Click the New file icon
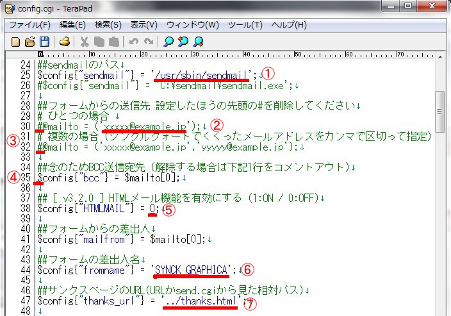 pyautogui.click(x=15, y=42)
